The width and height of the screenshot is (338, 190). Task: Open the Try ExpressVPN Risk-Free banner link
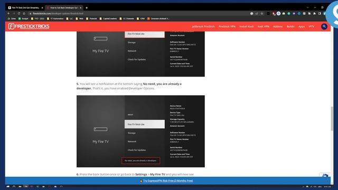click(168, 180)
